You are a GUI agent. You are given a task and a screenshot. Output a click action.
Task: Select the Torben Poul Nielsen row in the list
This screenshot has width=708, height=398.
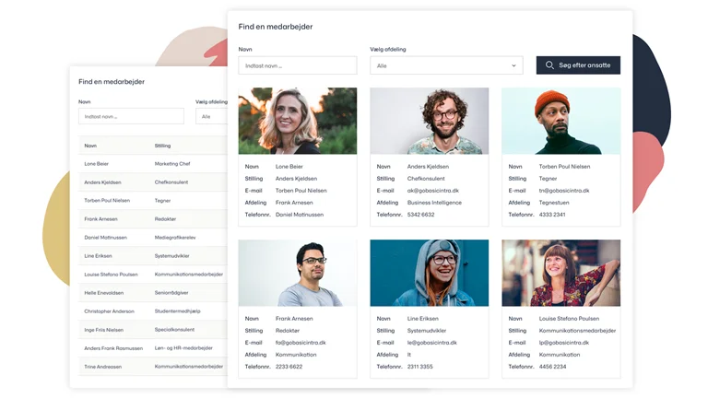(x=153, y=200)
